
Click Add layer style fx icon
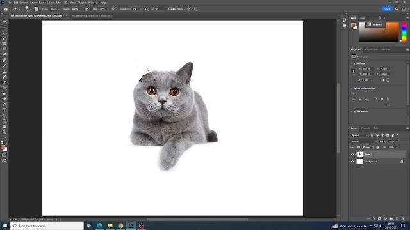point(374,218)
